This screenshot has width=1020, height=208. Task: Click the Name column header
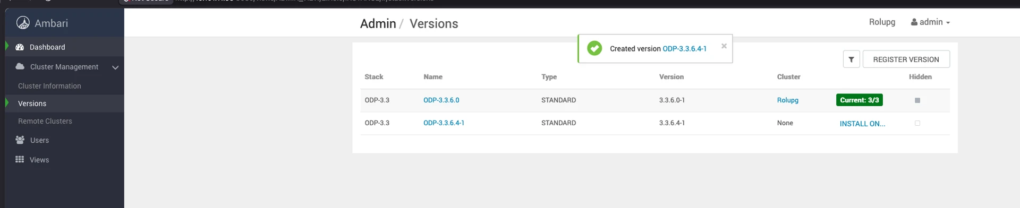[x=433, y=77]
